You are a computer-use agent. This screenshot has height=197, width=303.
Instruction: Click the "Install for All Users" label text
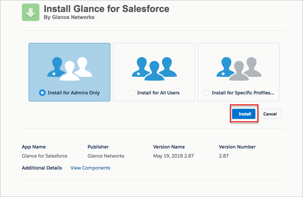[x=158, y=93]
